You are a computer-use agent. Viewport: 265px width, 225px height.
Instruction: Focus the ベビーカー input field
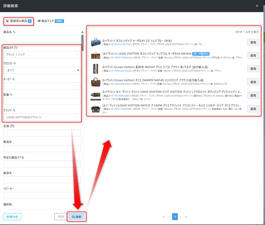[x=42, y=195]
